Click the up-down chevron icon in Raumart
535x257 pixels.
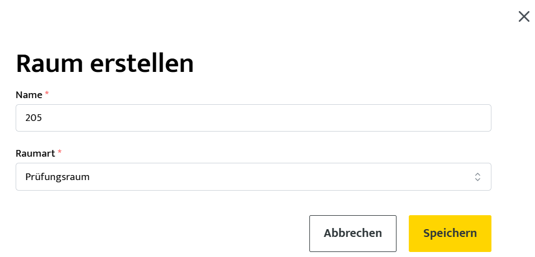pos(477,177)
